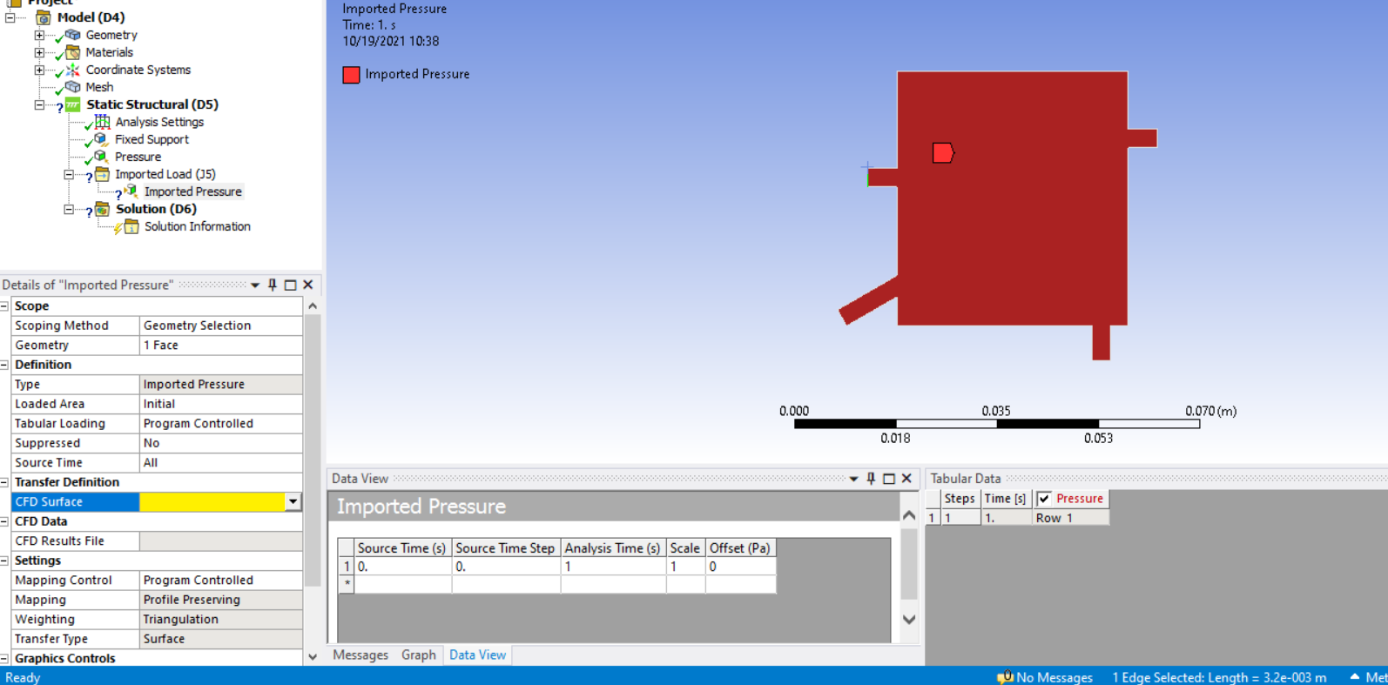Image resolution: width=1388 pixels, height=685 pixels.
Task: Collapse the Scope section in Details
Action: point(4,306)
